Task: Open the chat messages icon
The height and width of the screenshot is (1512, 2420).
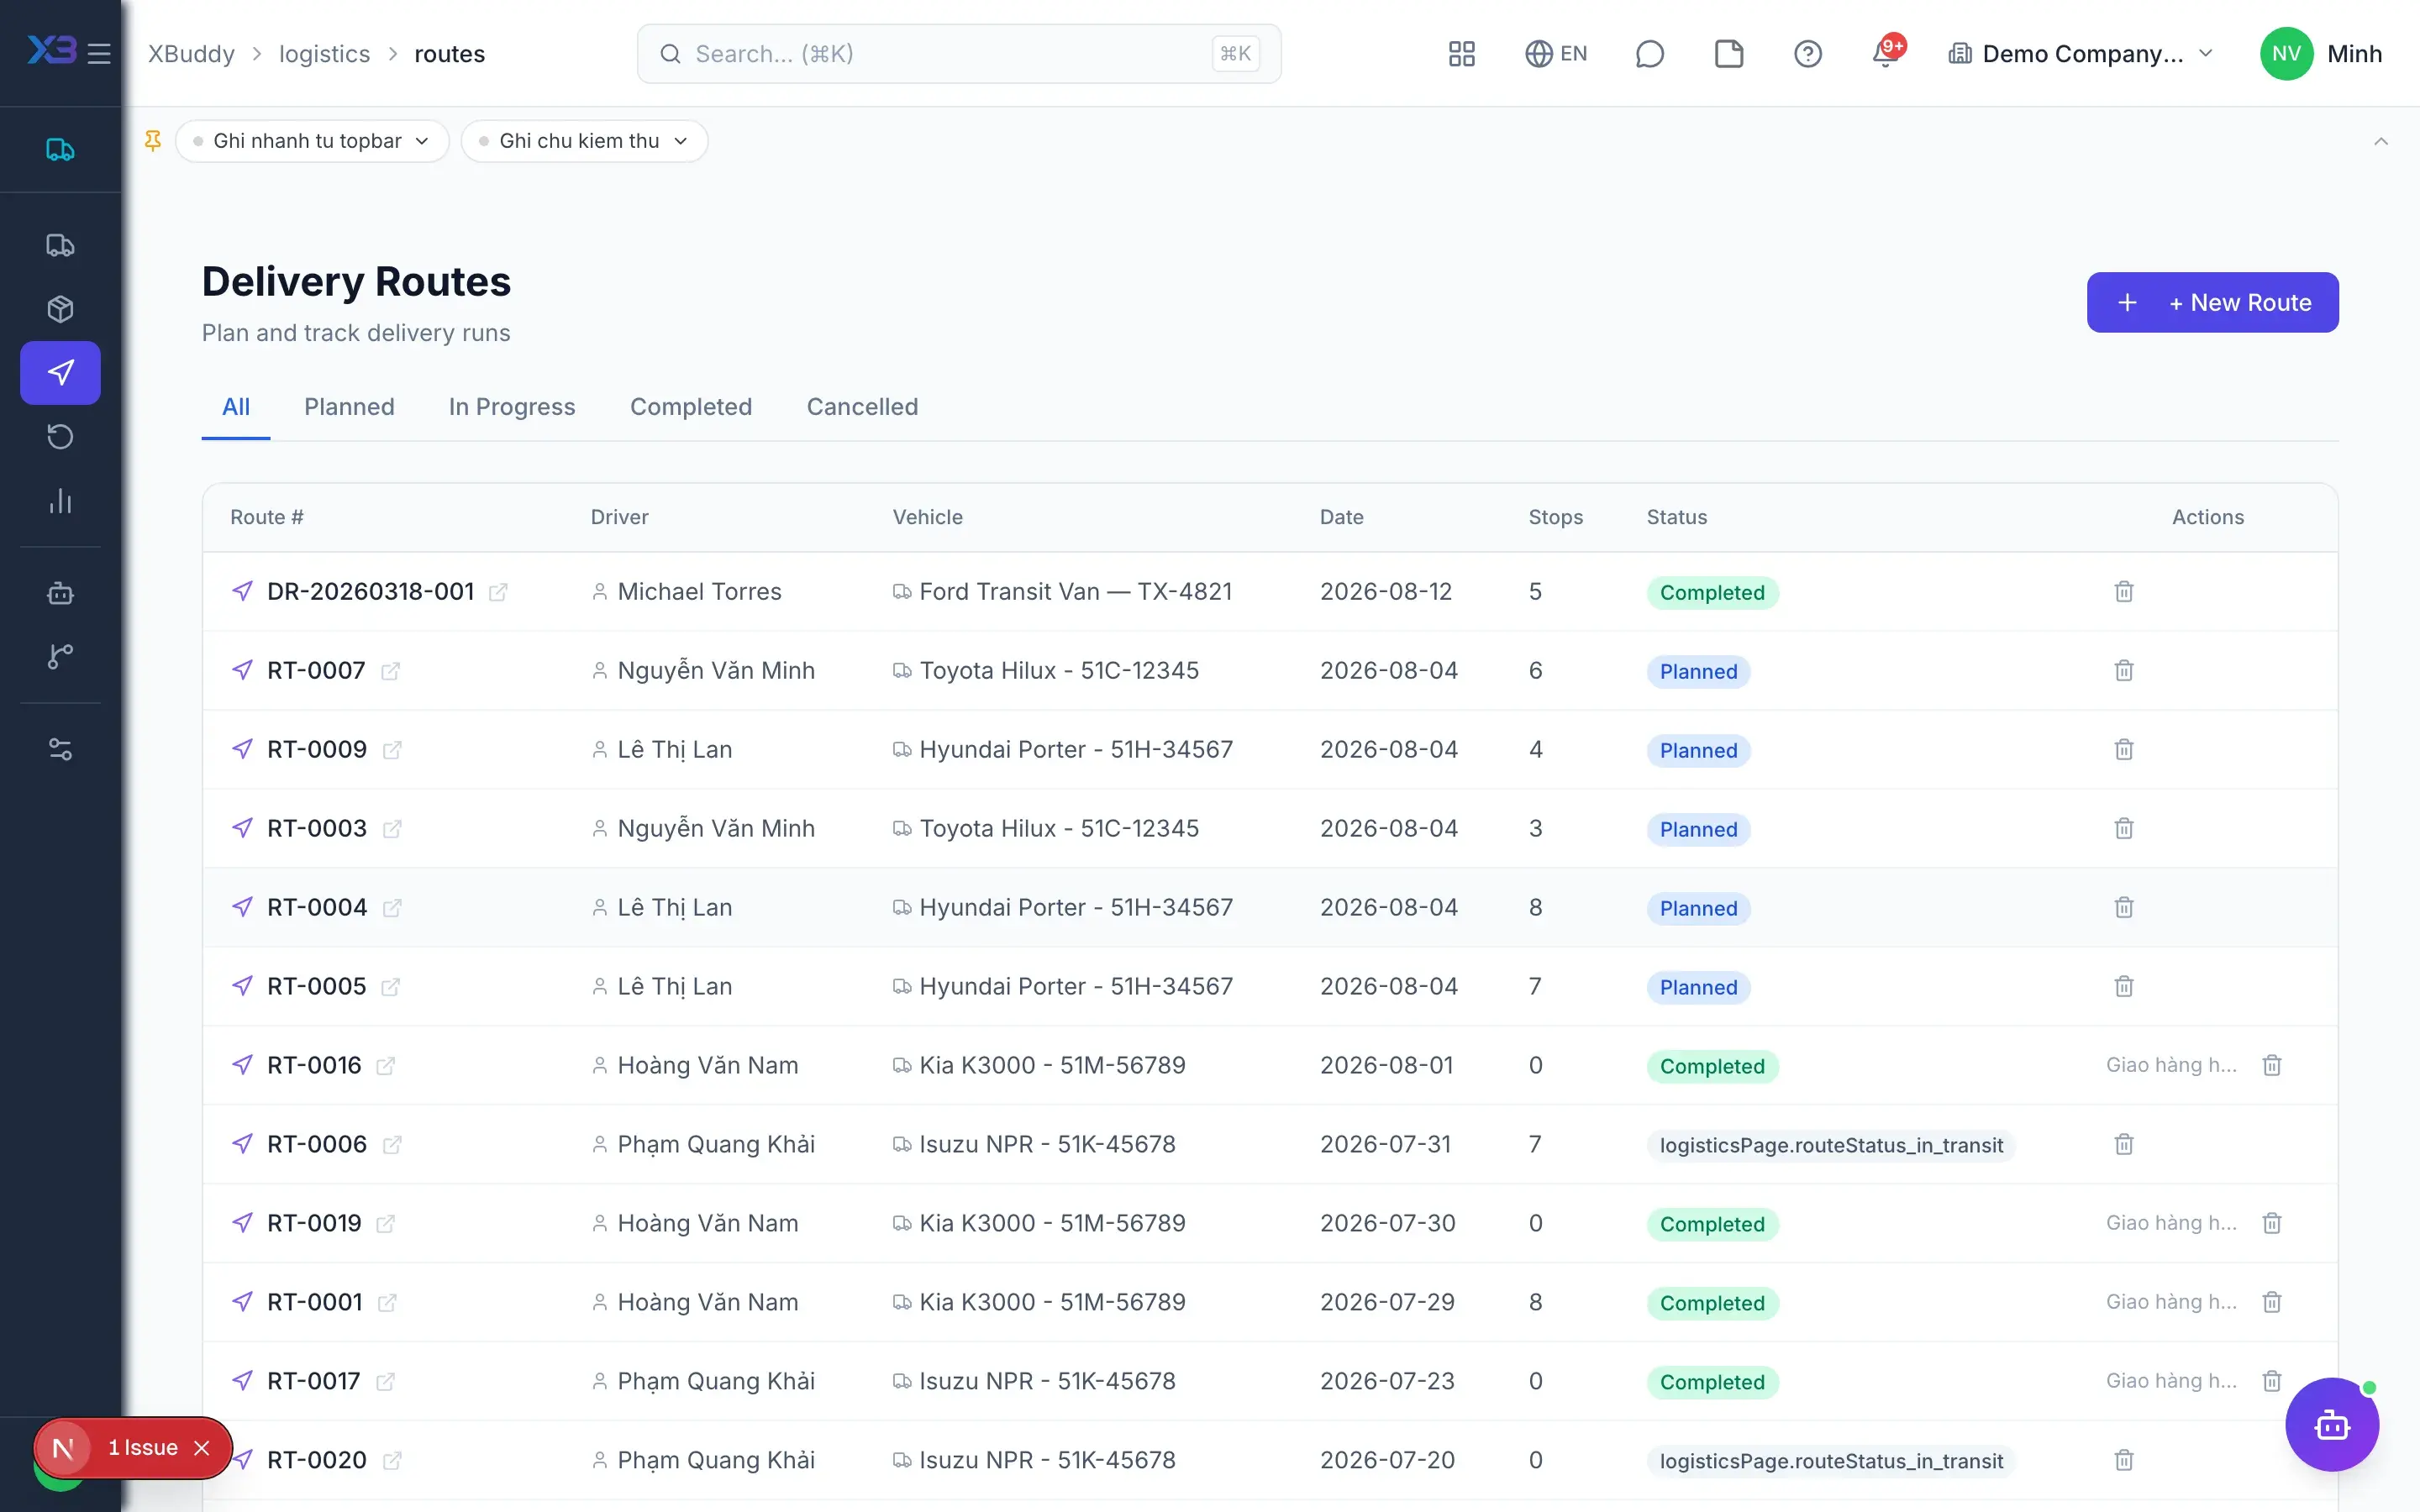Action: pyautogui.click(x=1649, y=53)
